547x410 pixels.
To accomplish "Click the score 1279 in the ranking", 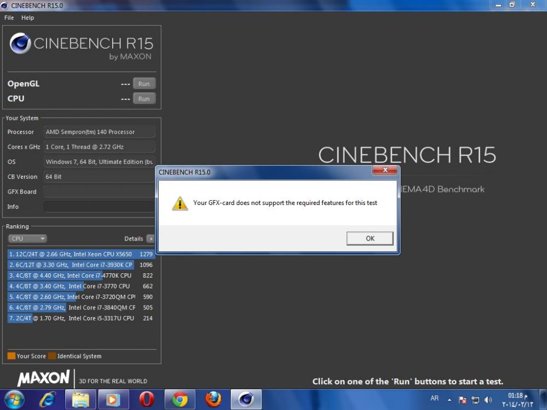I will tap(146, 254).
